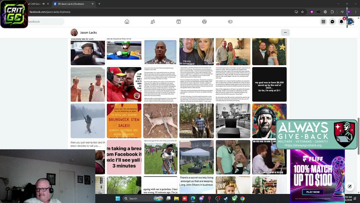Click the Fliff PLAY NOW button
Viewport: 360px width, 203px height.
313,192
